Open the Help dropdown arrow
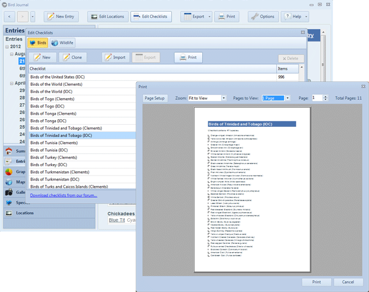 point(306,17)
